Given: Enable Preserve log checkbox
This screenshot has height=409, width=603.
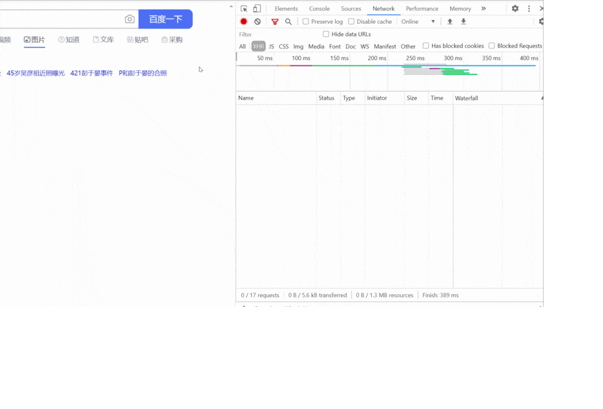Looking at the screenshot, I should tap(305, 21).
